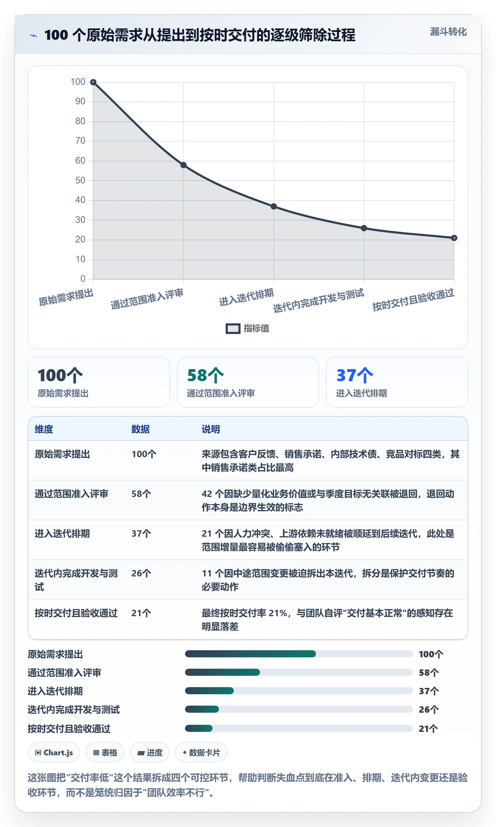Click the 指标值 legend label

click(x=257, y=329)
